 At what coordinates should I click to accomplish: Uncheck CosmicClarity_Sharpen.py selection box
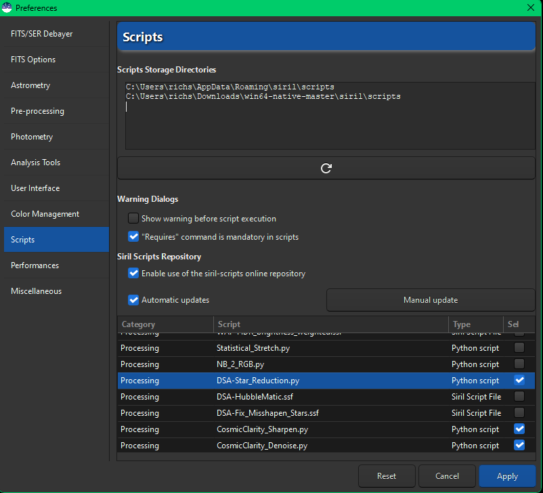coord(519,429)
